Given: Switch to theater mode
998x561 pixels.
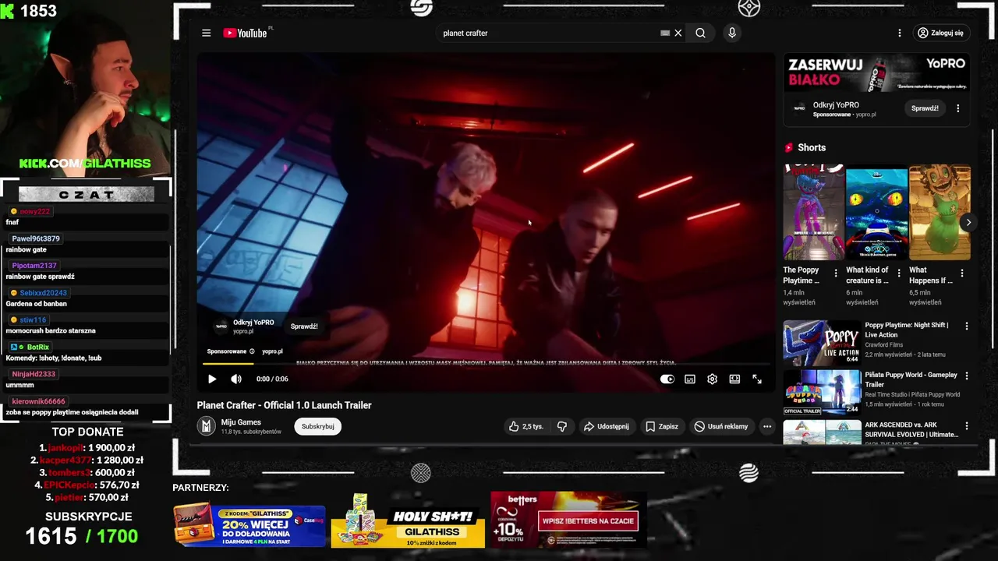Looking at the screenshot, I should (734, 379).
